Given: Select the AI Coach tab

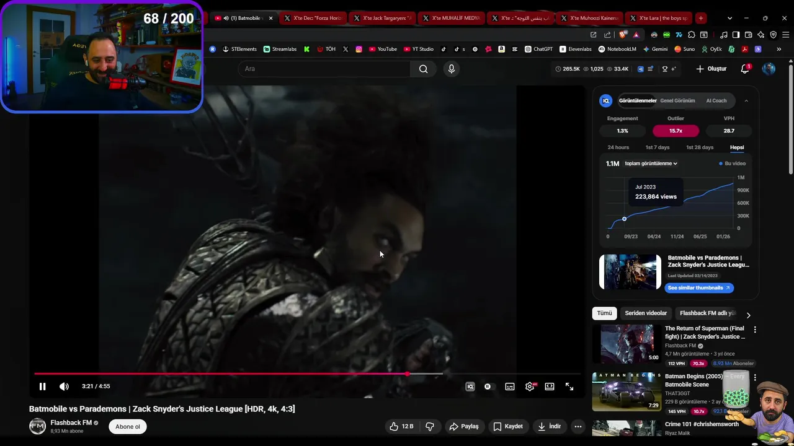Looking at the screenshot, I should click(716, 100).
